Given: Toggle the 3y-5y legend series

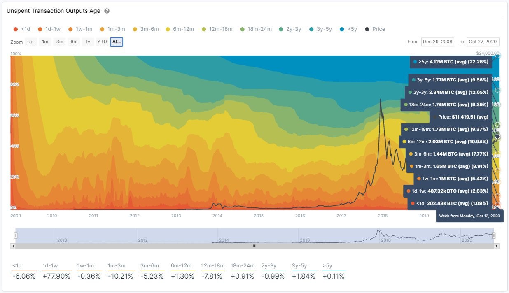Looking at the screenshot, I should coord(320,29).
